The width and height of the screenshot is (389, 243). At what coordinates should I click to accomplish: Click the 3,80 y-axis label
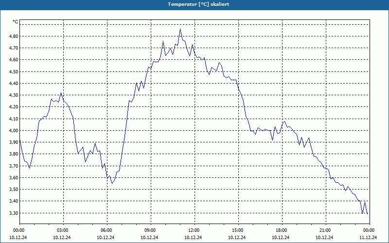[x=14, y=154]
